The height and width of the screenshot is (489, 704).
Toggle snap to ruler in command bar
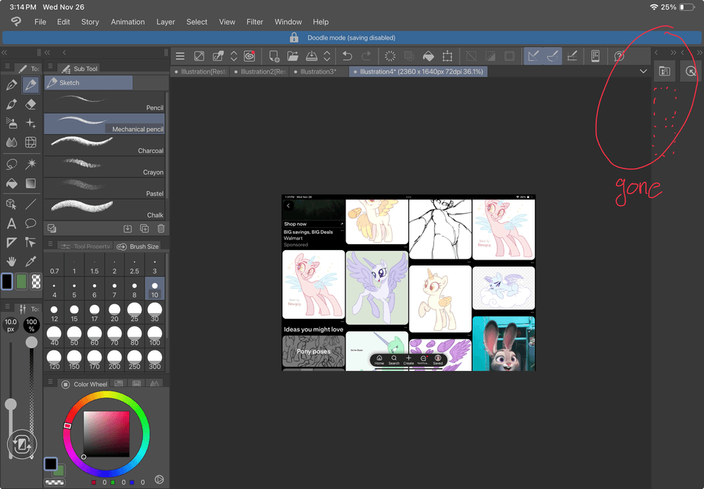pyautogui.click(x=533, y=56)
